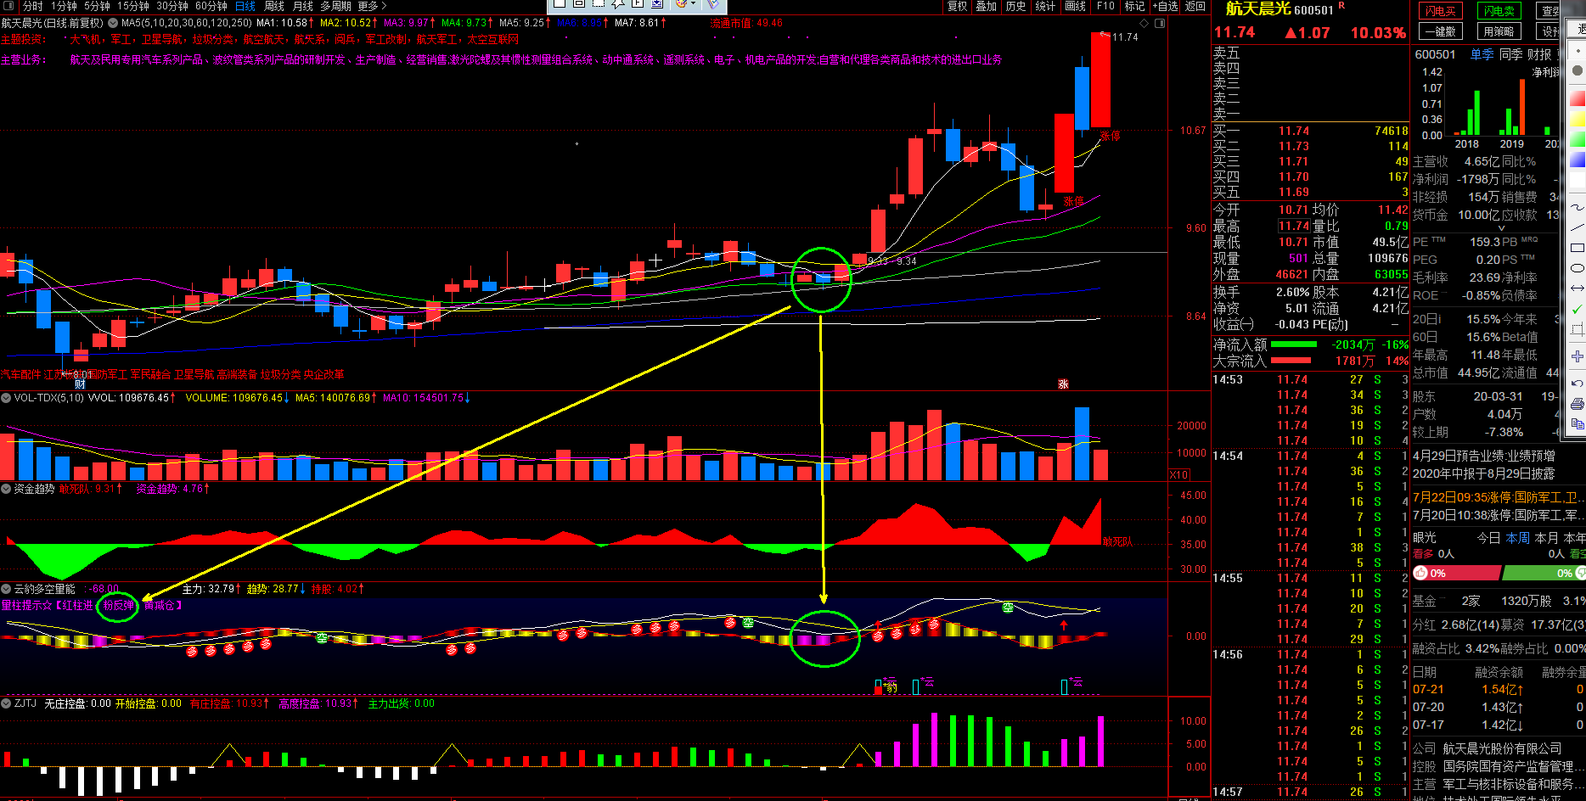Pick the straight line drawing tool
This screenshot has width=1586, height=801.
[1578, 227]
